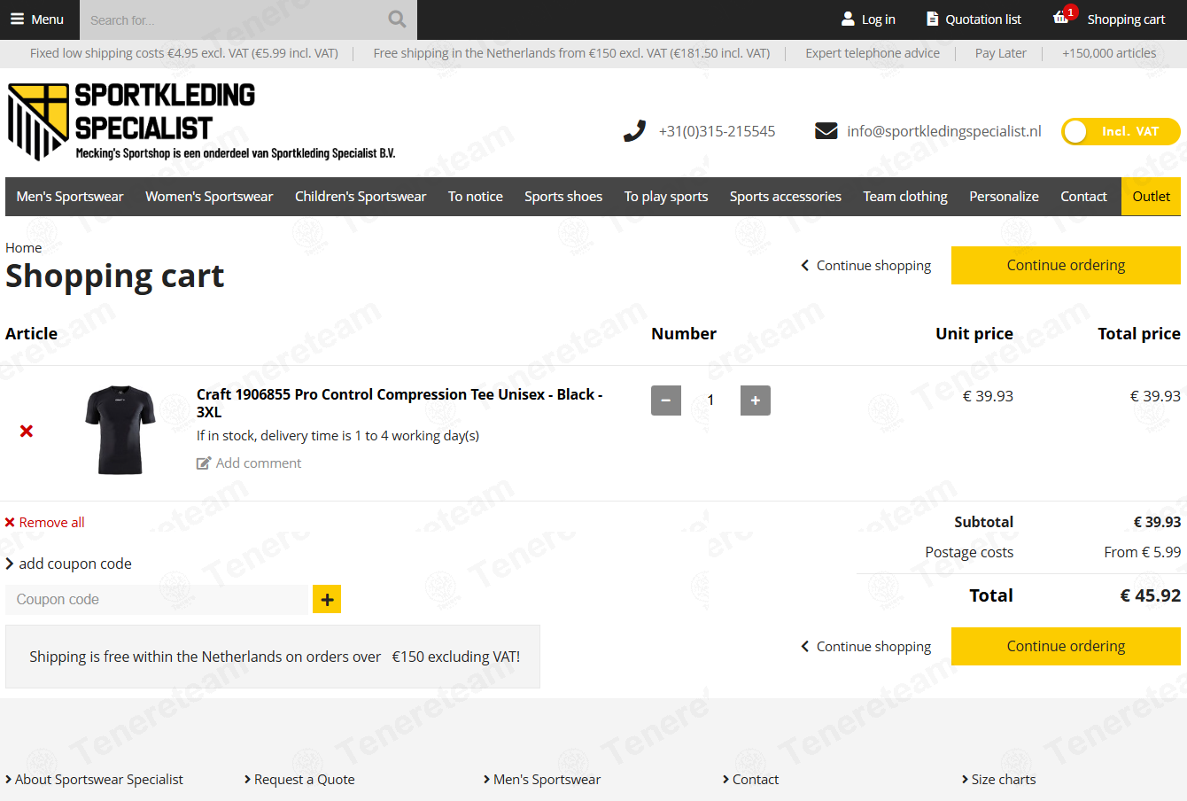Open the hamburger Menu icon
The image size is (1187, 801).
17,19
